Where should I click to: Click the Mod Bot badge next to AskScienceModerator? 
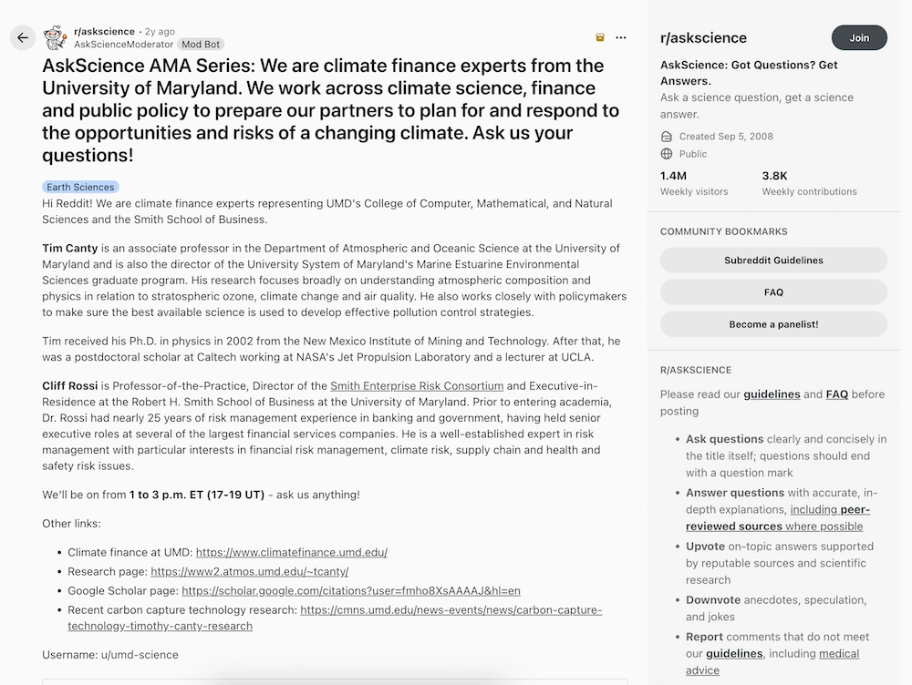pyautogui.click(x=200, y=43)
